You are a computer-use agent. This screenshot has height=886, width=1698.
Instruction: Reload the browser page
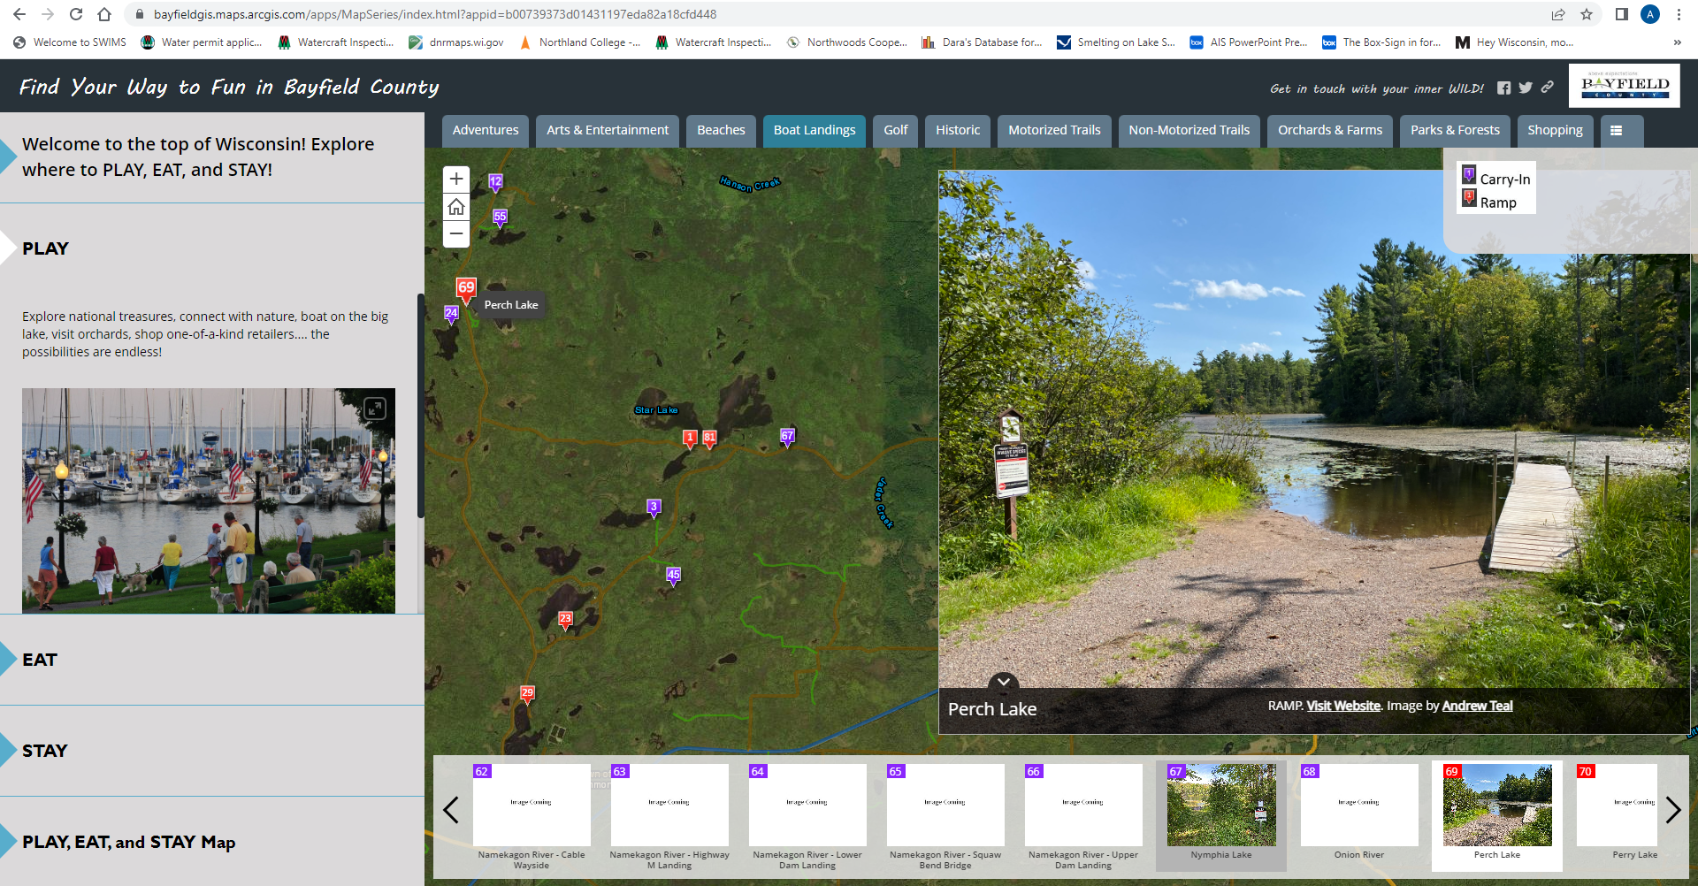tap(76, 14)
